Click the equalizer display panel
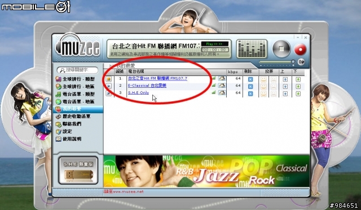The height and width of the screenshot is (210, 361). click(252, 48)
